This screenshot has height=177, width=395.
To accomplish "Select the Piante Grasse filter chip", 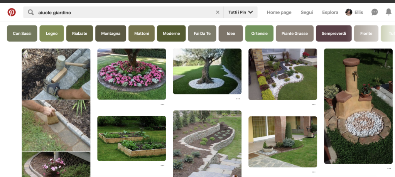I will point(295,34).
